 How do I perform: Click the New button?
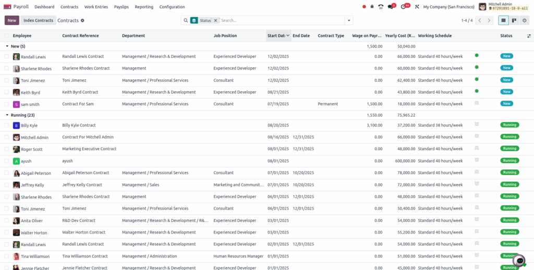[x=12, y=20]
